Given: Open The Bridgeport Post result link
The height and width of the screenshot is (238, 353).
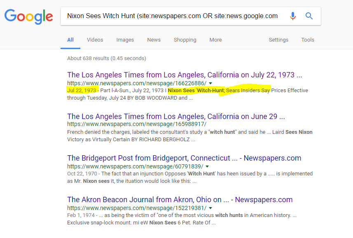Looking at the screenshot, I should click(x=184, y=158).
